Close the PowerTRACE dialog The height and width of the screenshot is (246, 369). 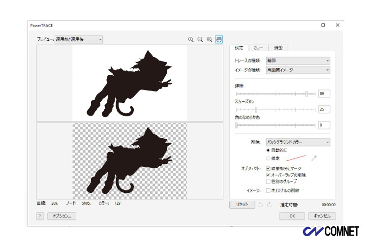coord(338,25)
